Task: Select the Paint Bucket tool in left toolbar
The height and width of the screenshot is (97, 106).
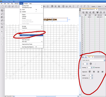Action: (2, 17)
